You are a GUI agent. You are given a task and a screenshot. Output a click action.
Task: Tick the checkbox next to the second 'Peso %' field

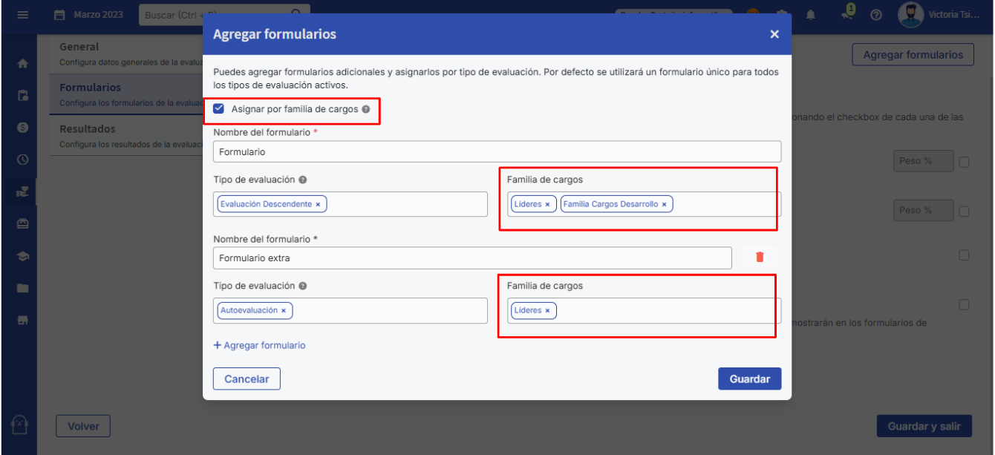click(965, 212)
